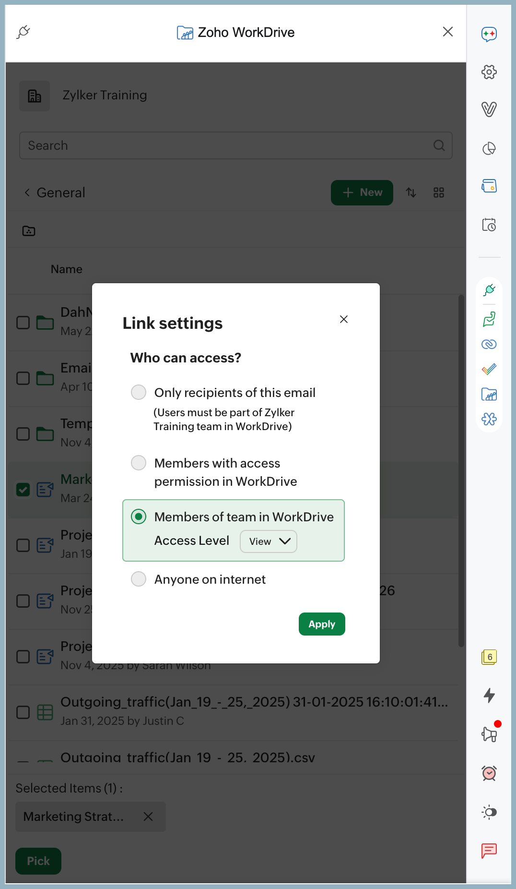The image size is (516, 889).
Task: Open the colorful checkmark tasks icon
Action: pyautogui.click(x=489, y=369)
